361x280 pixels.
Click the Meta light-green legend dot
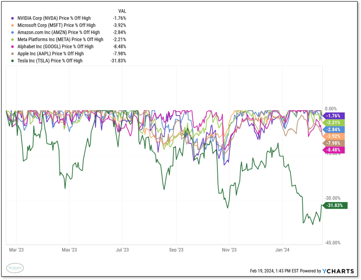[x=13, y=40]
